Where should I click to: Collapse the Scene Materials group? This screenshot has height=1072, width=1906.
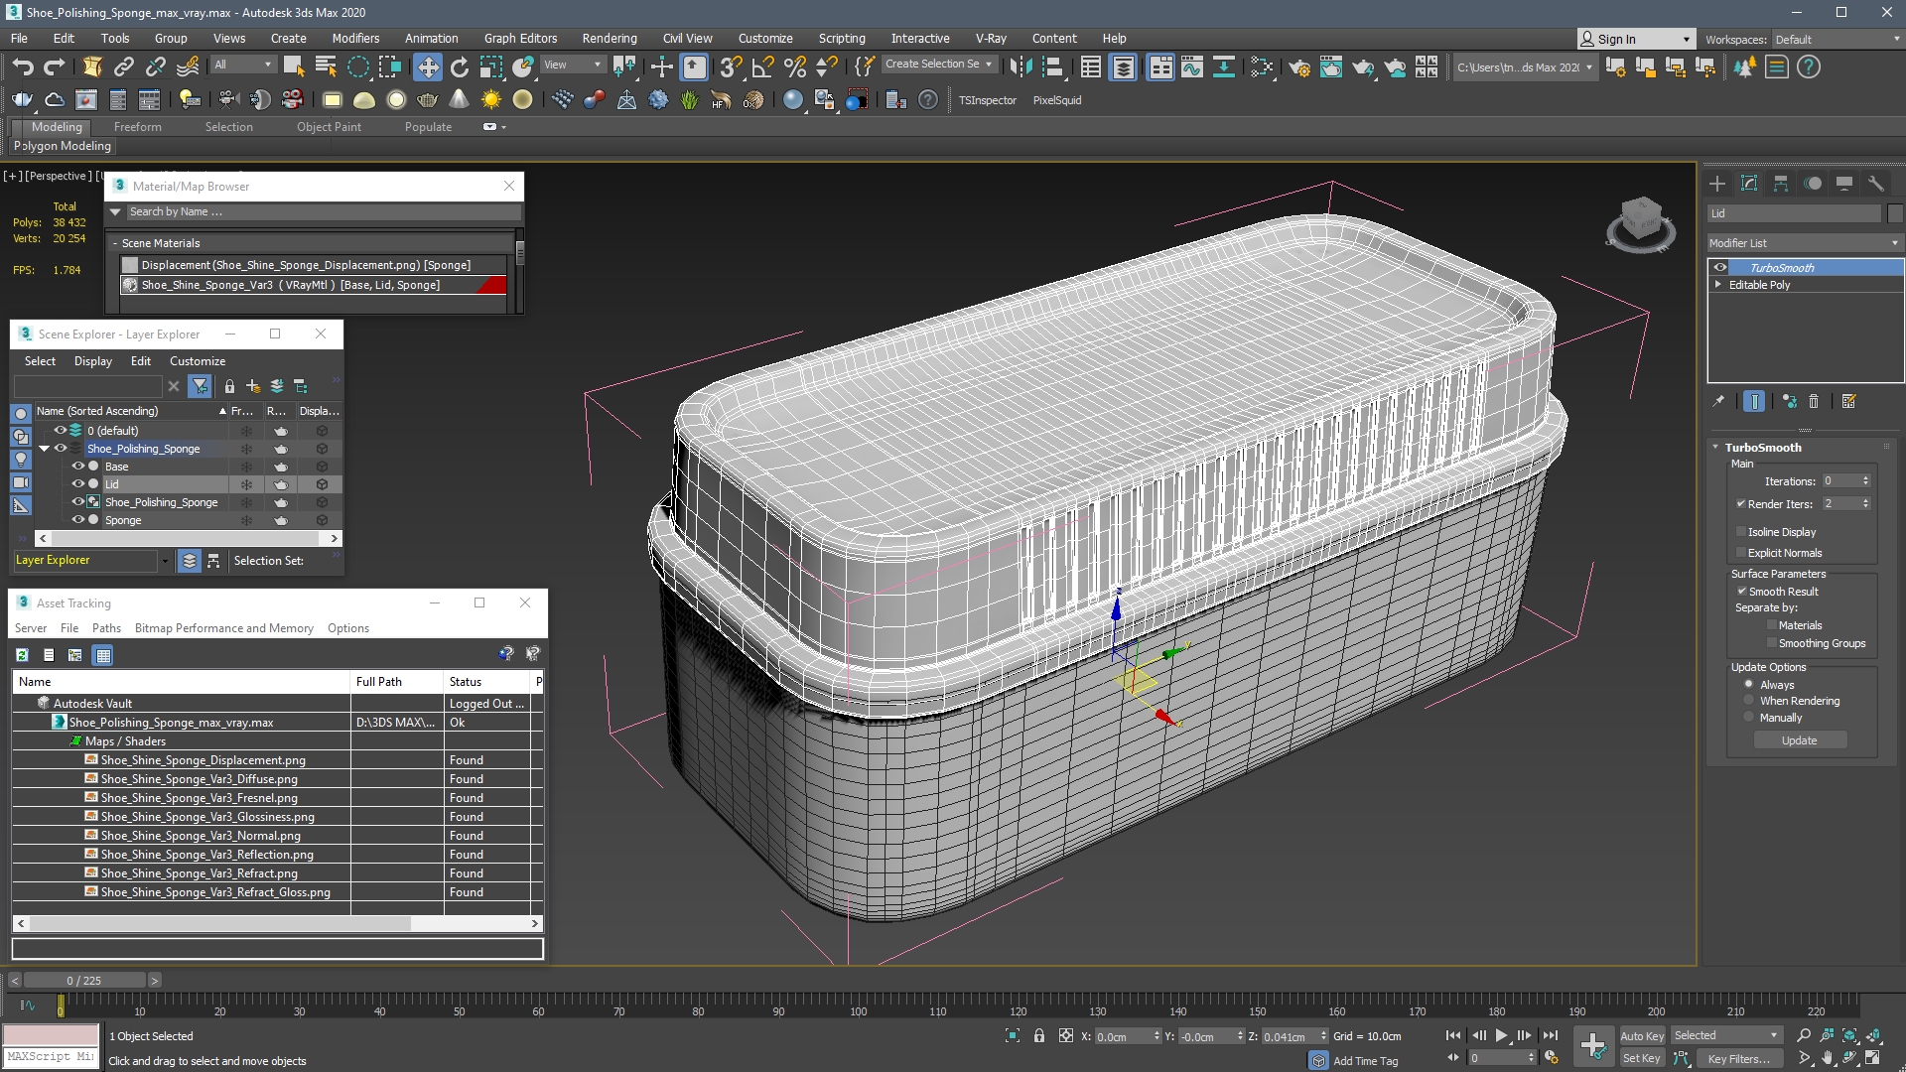115,243
